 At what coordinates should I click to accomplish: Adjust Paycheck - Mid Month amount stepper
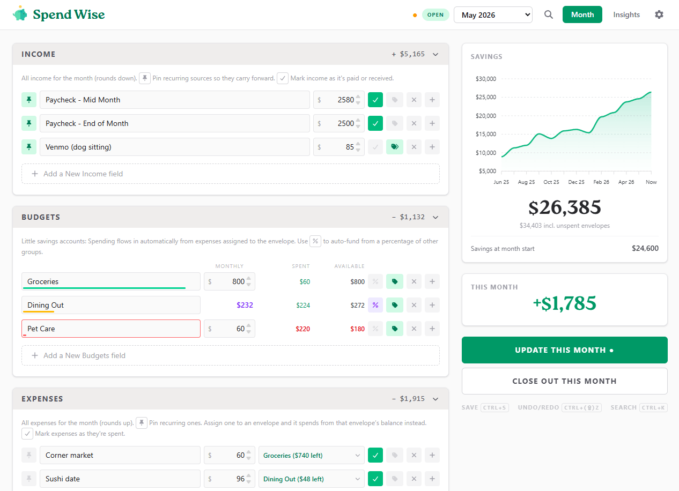358,100
